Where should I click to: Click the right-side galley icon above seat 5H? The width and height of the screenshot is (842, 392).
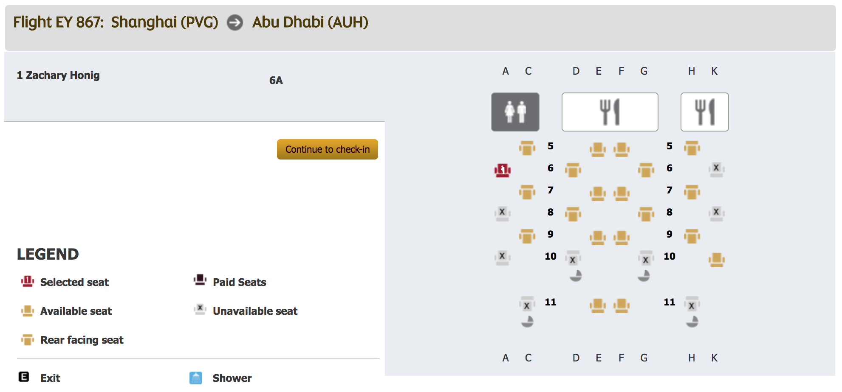(704, 112)
